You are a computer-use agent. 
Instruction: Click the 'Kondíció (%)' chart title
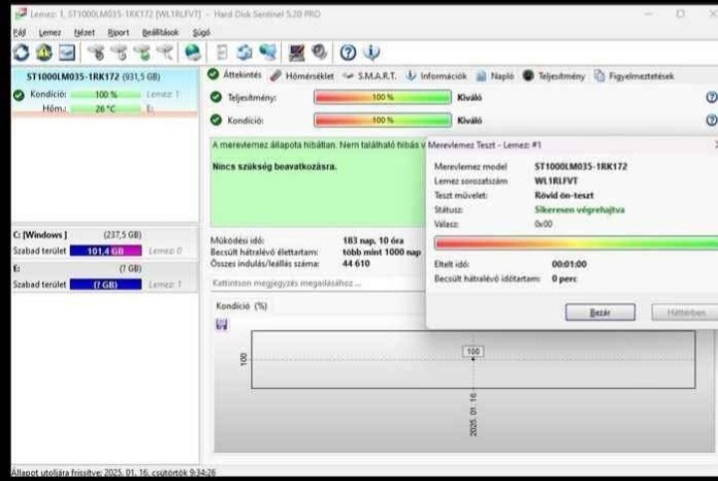[x=241, y=306]
